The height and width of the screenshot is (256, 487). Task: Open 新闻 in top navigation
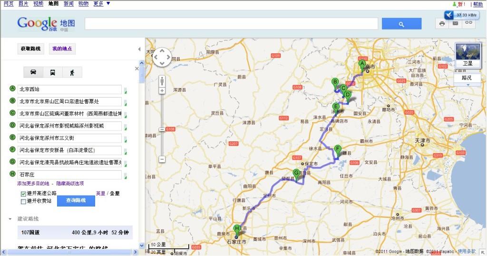[68, 4]
